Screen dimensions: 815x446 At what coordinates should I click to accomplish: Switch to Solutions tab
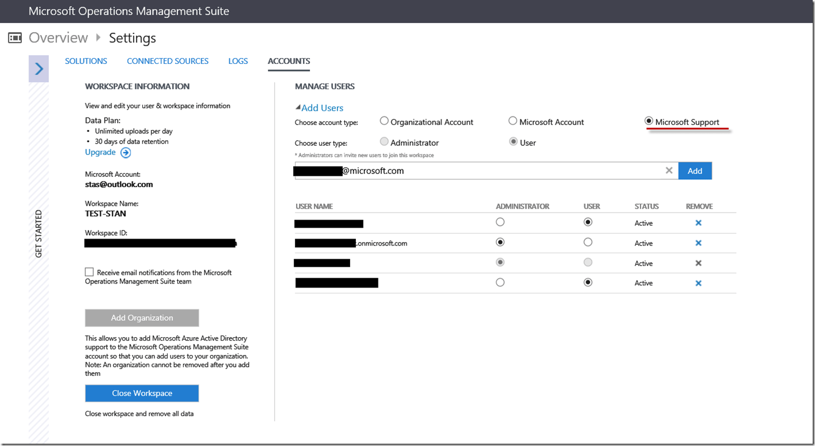click(86, 61)
